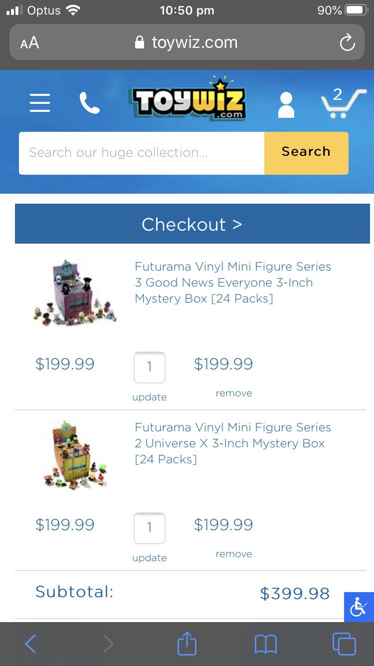This screenshot has width=374, height=666.
Task: Remove the Series 3 Good News Everyone box
Action: point(234,393)
